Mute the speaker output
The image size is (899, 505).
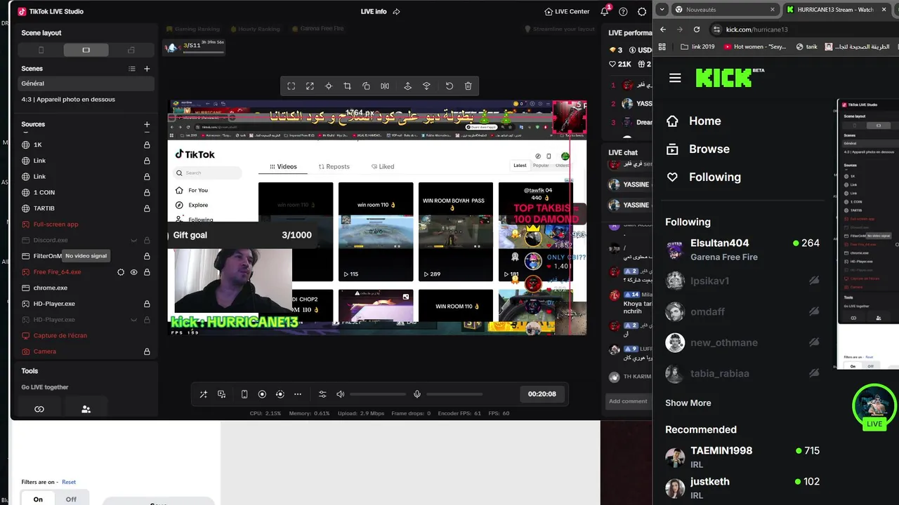(x=341, y=394)
